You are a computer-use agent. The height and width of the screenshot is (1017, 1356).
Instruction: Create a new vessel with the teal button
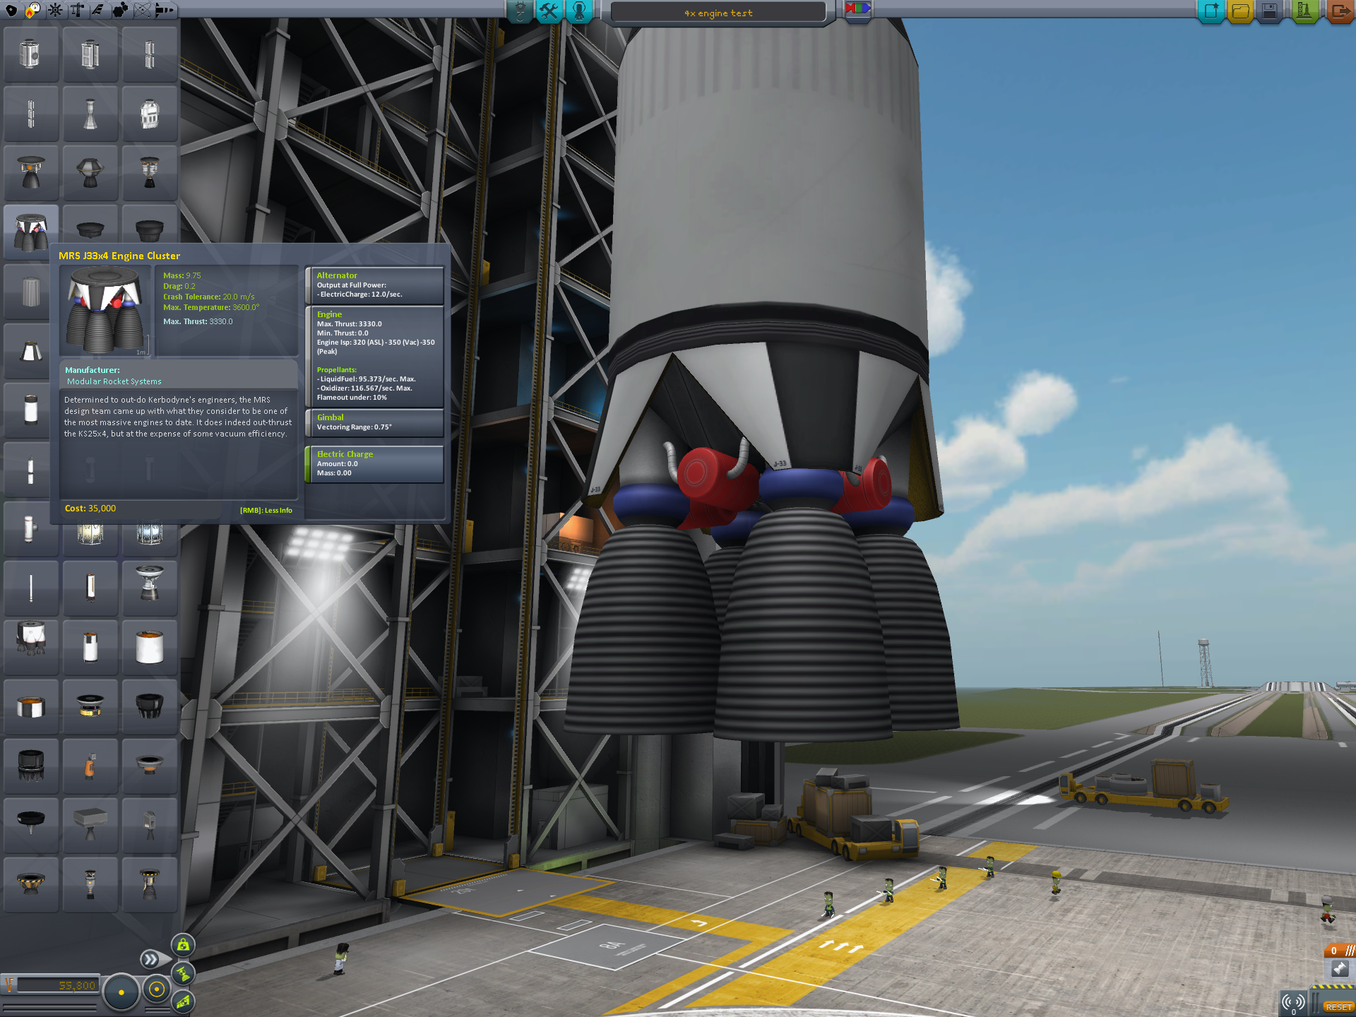[1211, 11]
